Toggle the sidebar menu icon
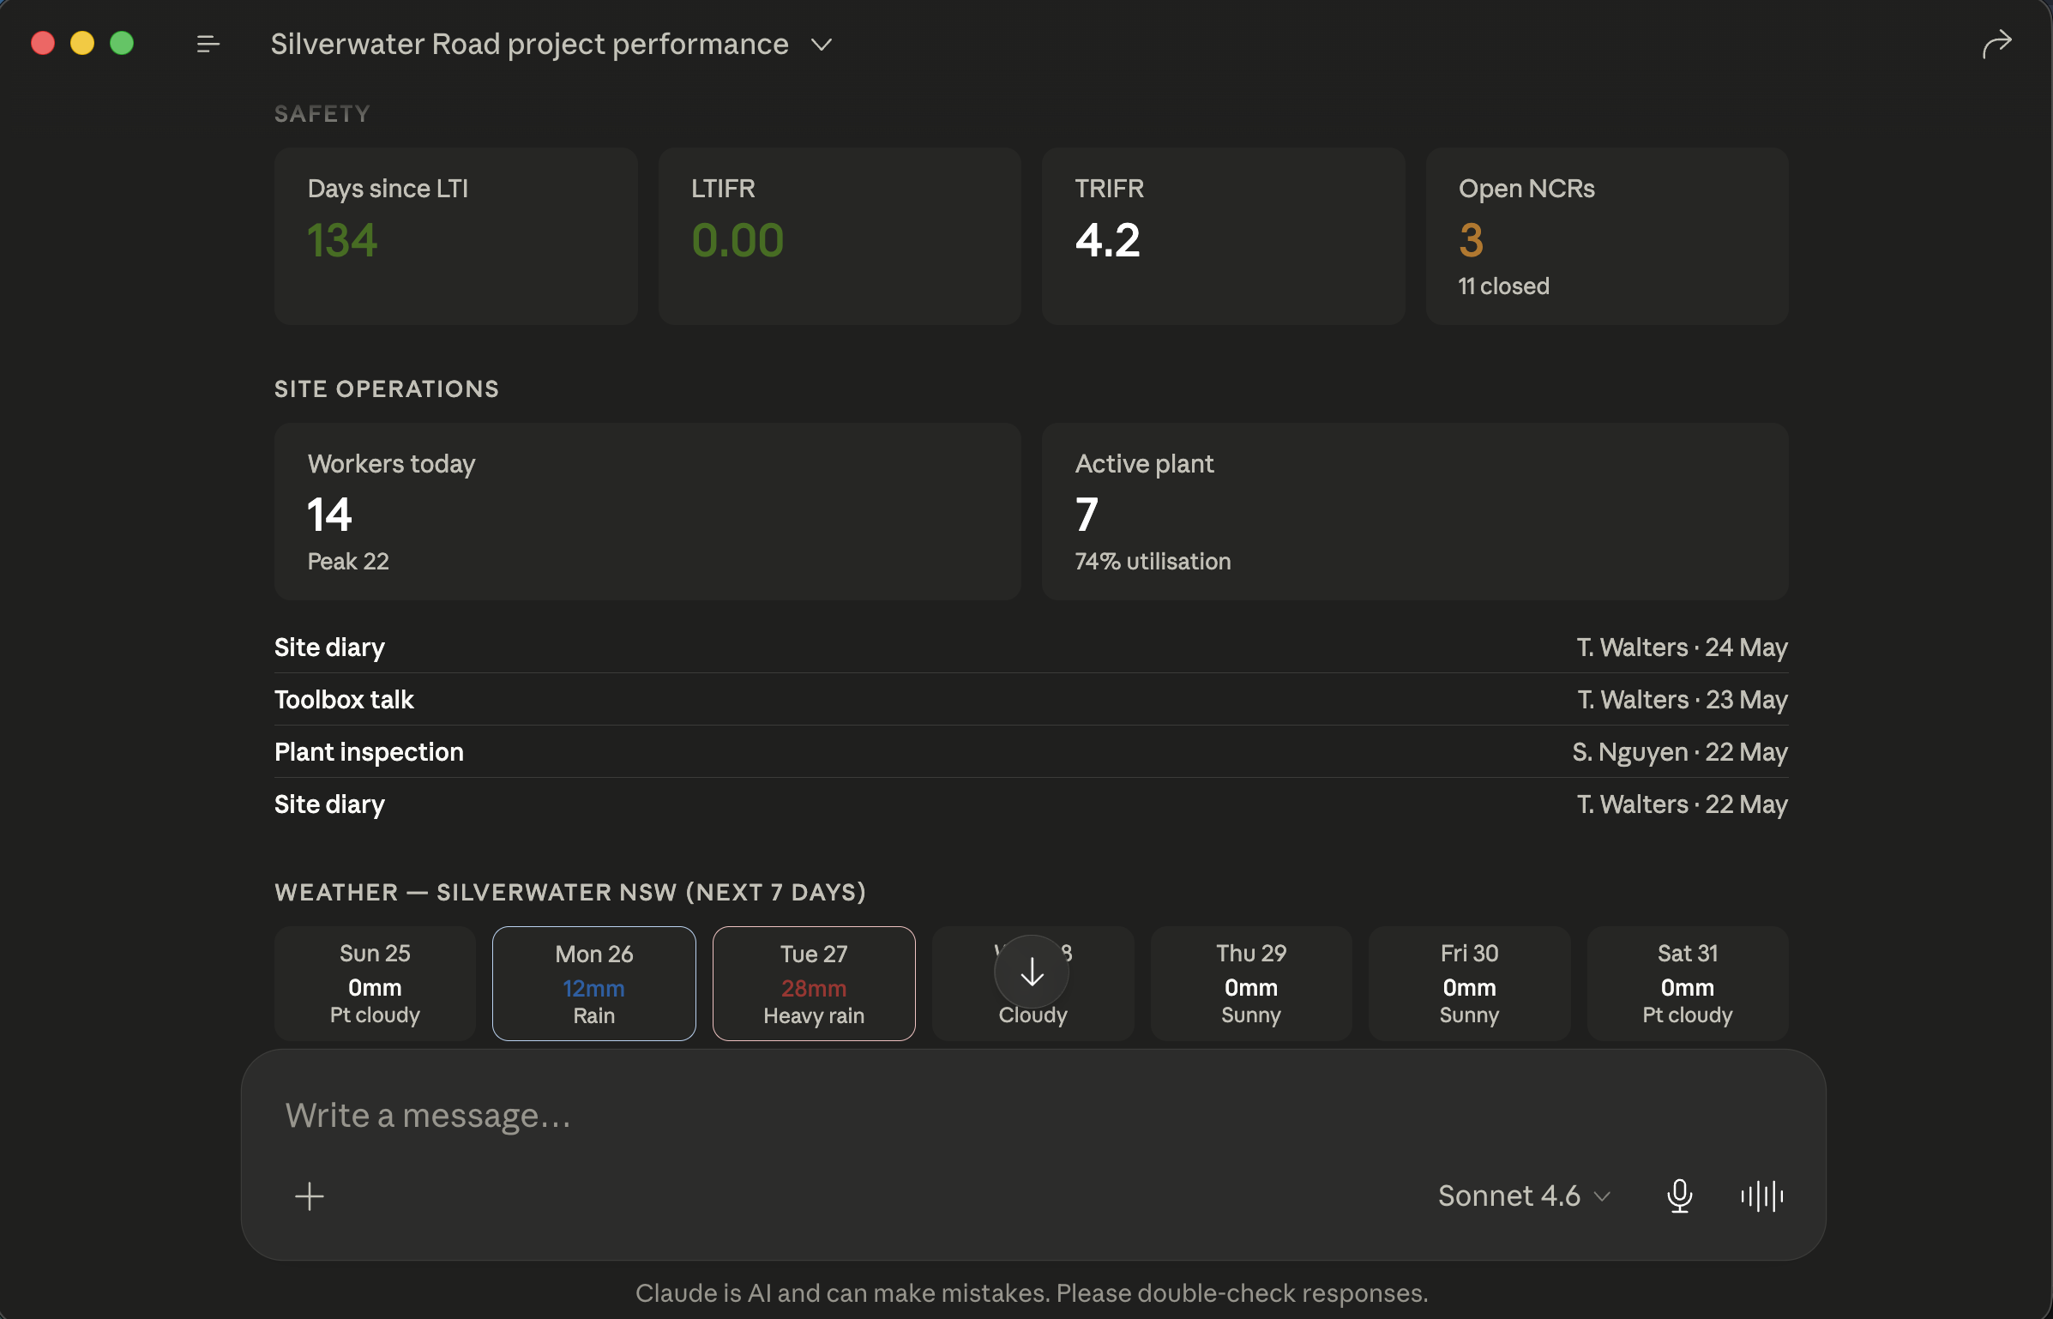The height and width of the screenshot is (1319, 2053). 208,44
